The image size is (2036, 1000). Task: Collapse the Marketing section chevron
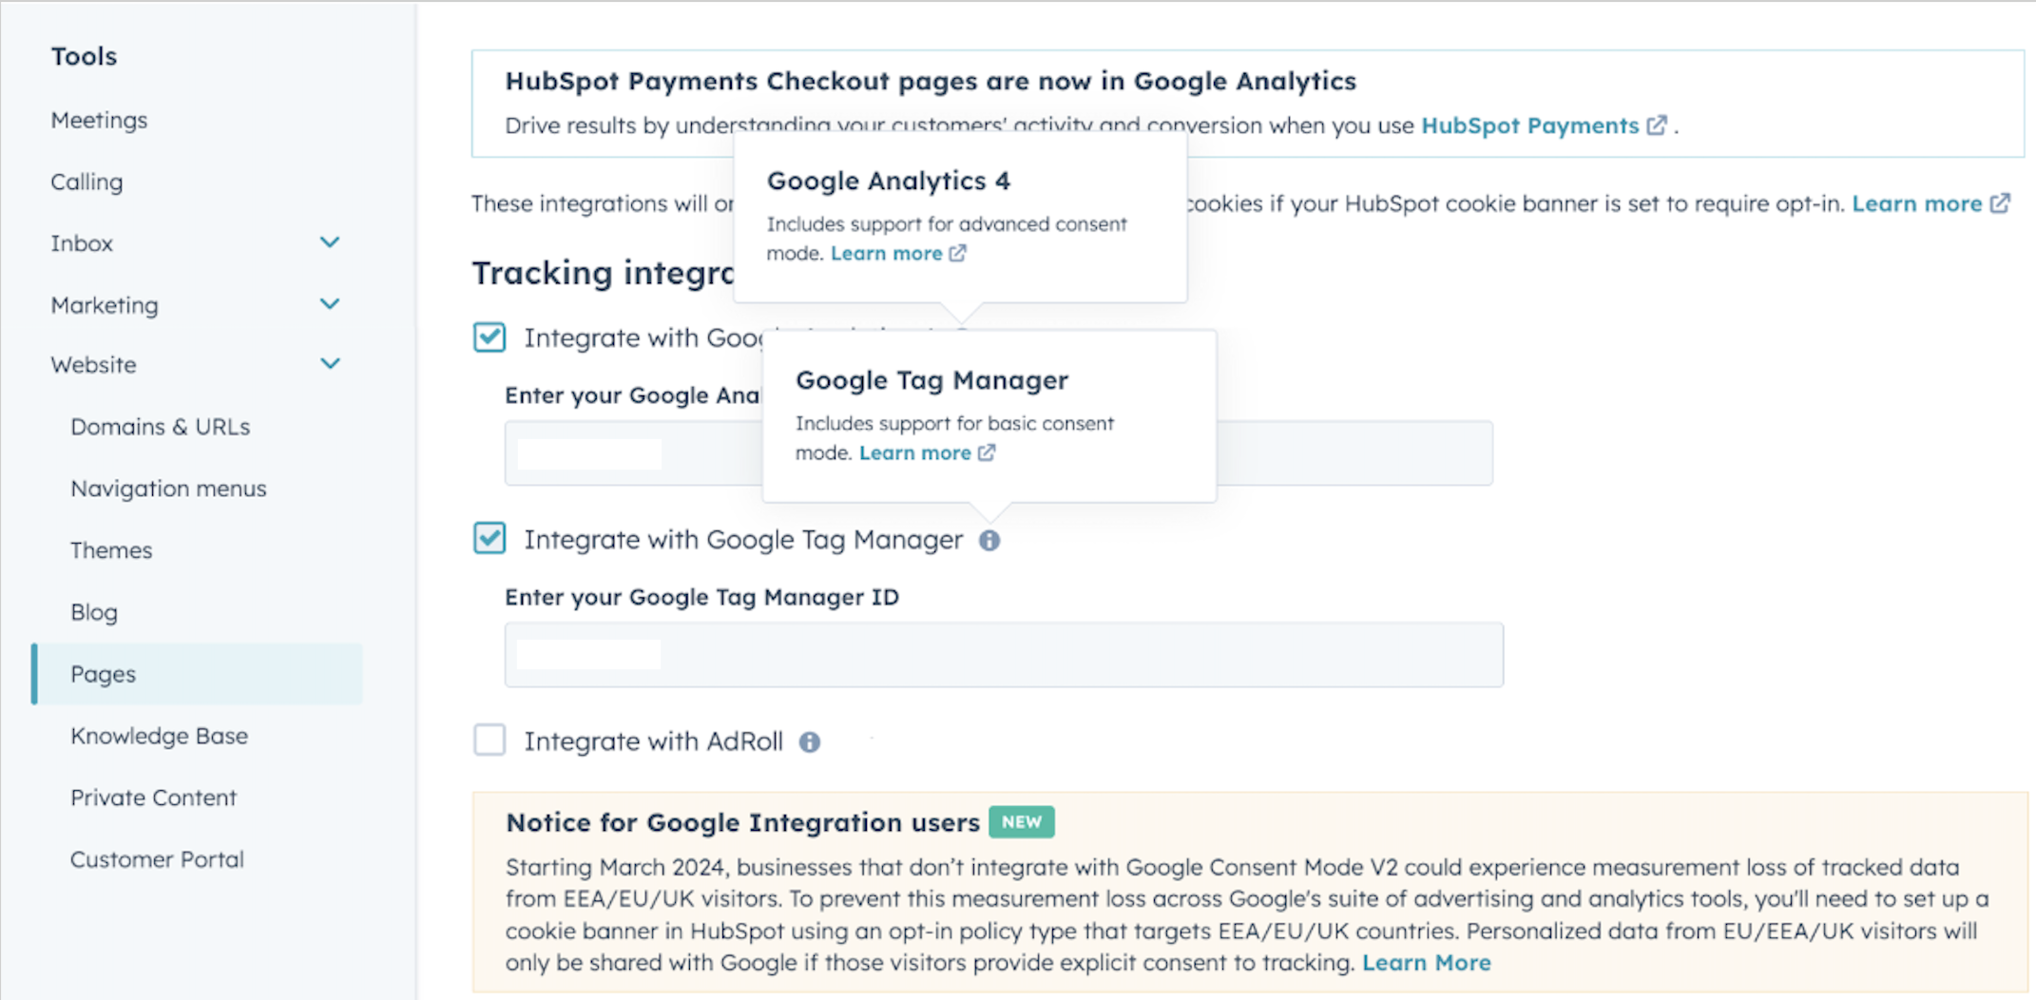tap(330, 304)
